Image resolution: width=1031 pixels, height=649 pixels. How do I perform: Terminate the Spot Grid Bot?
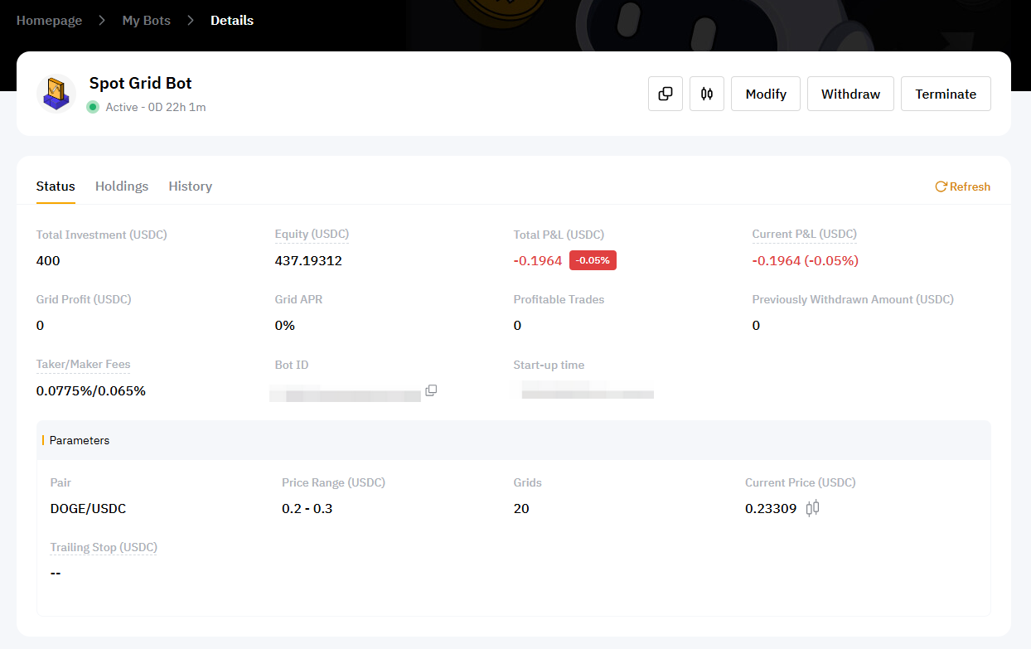[946, 94]
